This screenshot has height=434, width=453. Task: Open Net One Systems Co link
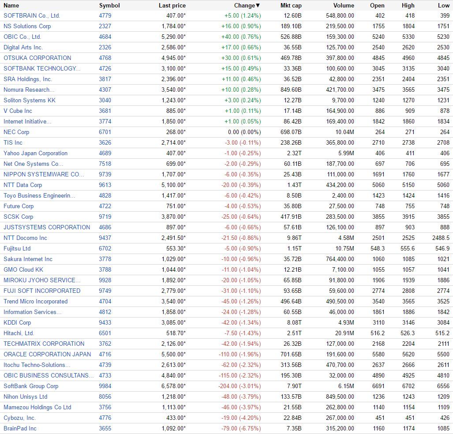click(x=33, y=164)
